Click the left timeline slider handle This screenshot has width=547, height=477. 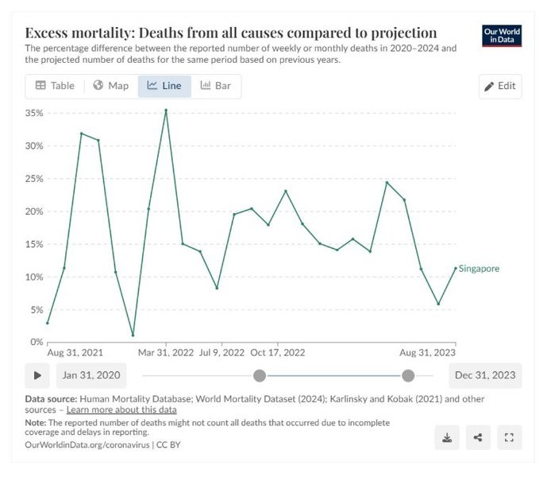[259, 375]
